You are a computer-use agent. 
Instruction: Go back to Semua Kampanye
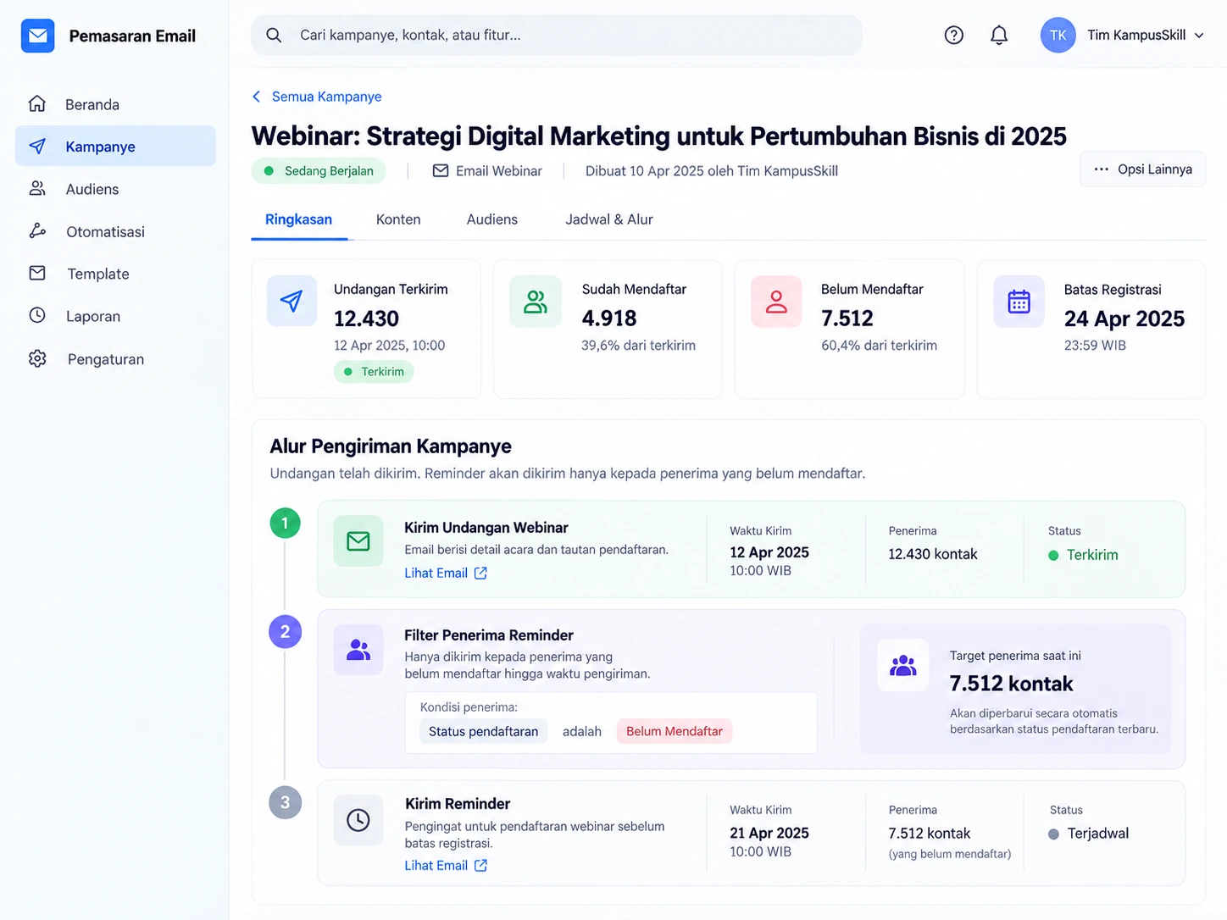pos(326,97)
